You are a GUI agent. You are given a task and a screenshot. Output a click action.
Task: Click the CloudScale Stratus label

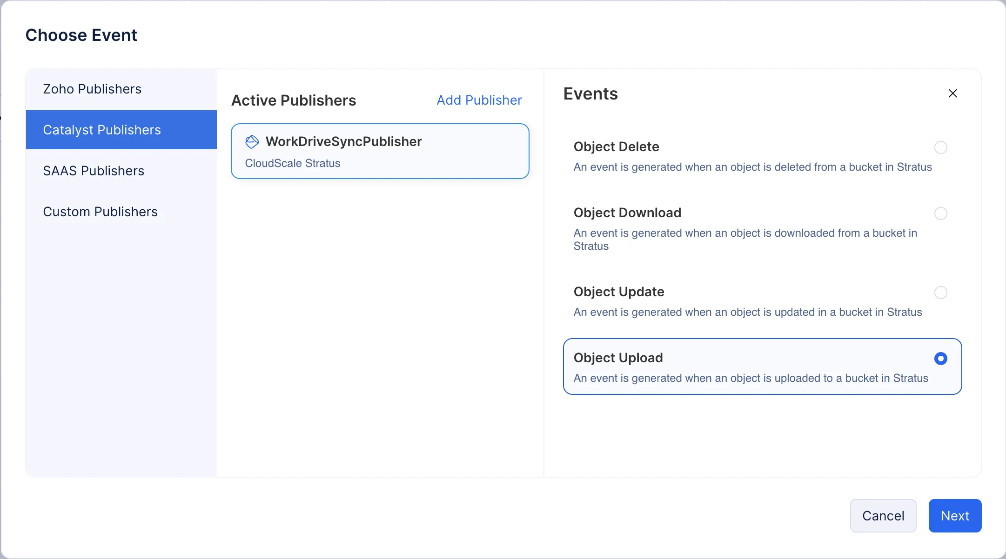tap(292, 163)
